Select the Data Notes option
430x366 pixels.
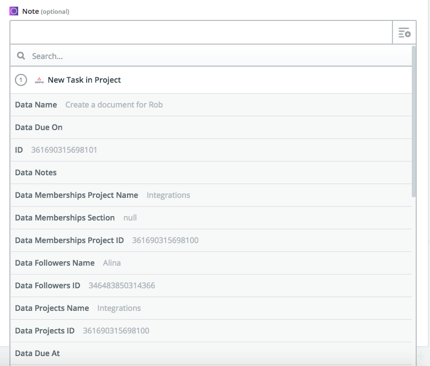[211, 173]
